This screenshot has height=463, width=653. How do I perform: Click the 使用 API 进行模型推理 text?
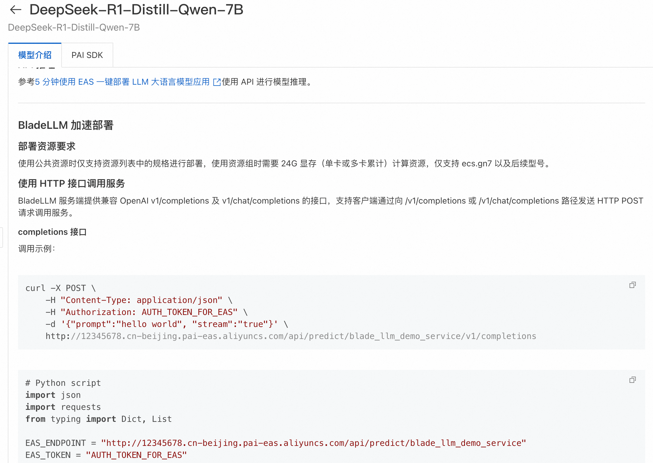coord(268,82)
